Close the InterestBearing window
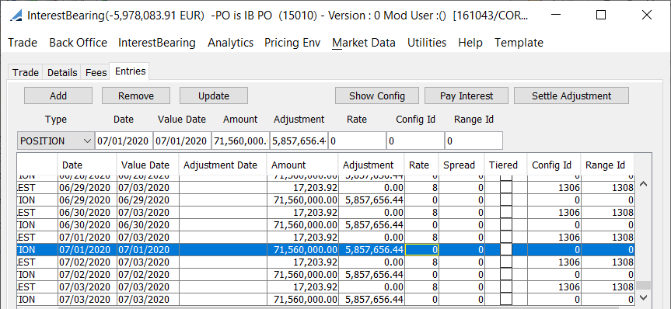This screenshot has width=671, height=309. click(x=646, y=15)
